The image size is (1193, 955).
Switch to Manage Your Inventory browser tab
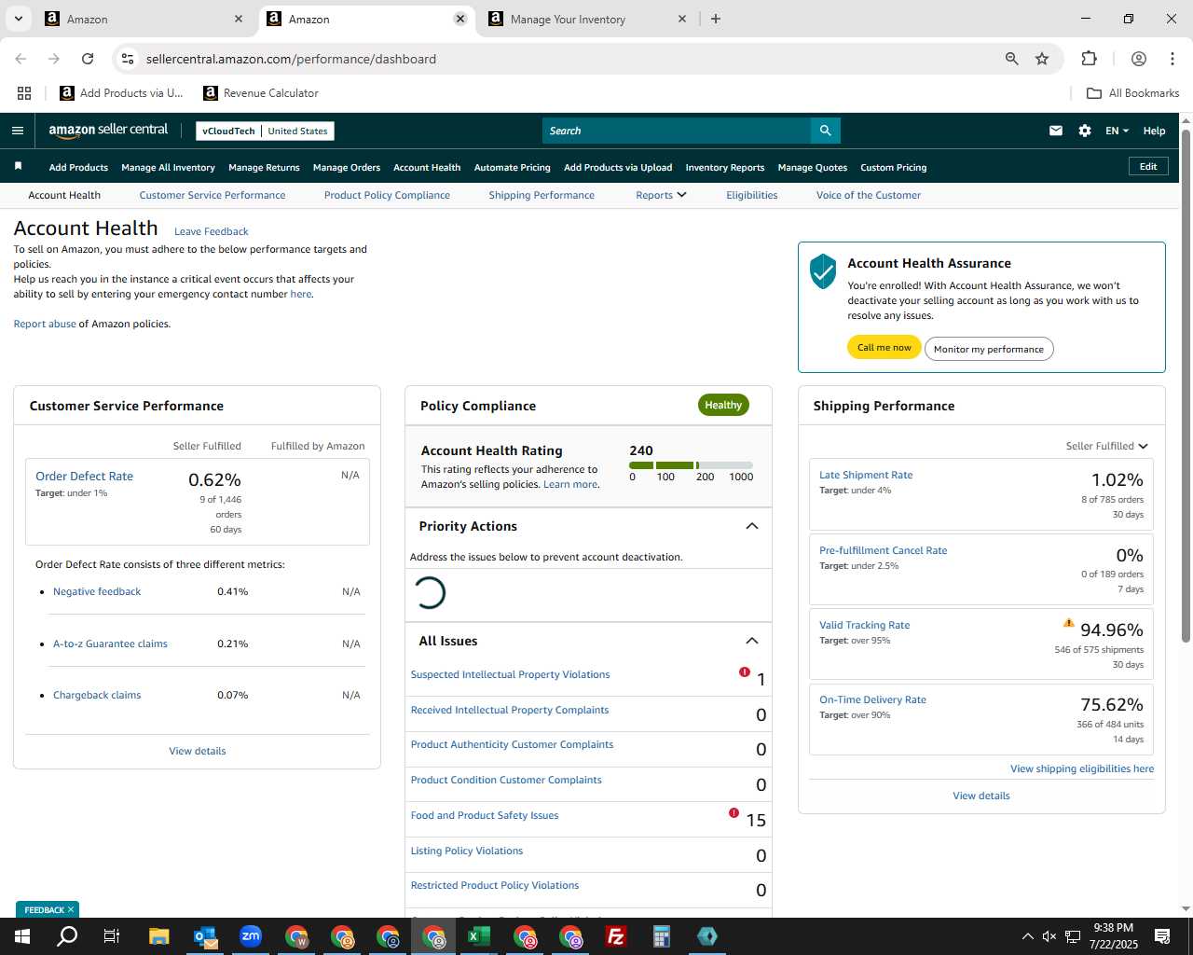click(587, 19)
